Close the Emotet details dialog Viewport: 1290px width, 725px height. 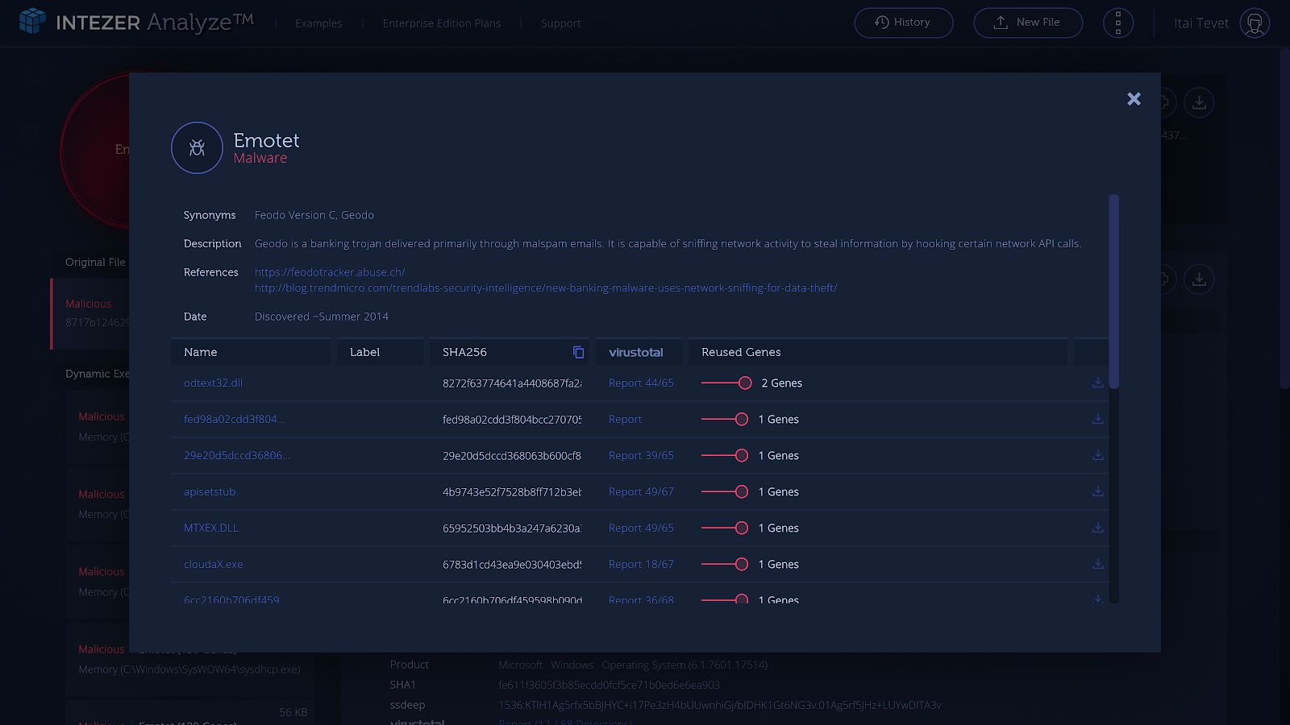point(1134,99)
